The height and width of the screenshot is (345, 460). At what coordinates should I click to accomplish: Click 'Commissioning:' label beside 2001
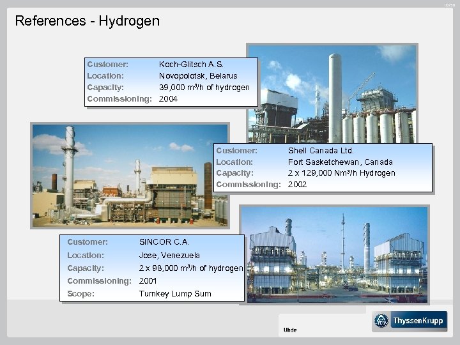(99, 281)
